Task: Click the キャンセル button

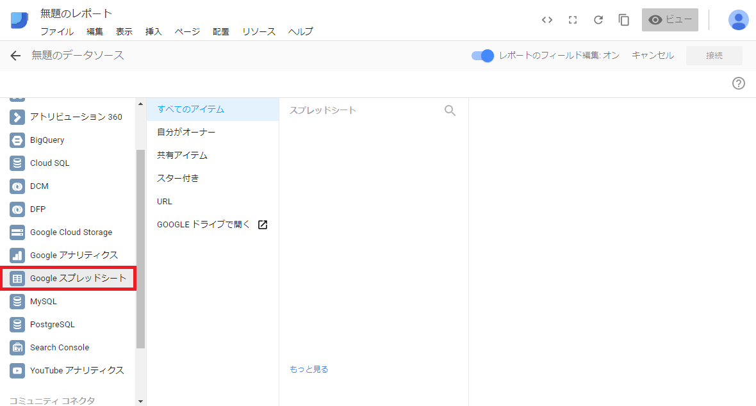Action: [653, 56]
